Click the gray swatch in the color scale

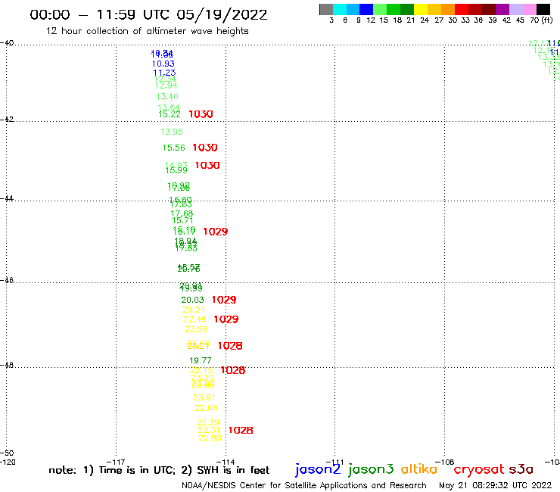pyautogui.click(x=326, y=9)
